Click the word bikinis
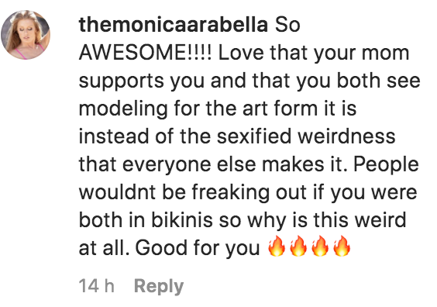The width and height of the screenshot is (437, 307). coord(182,219)
